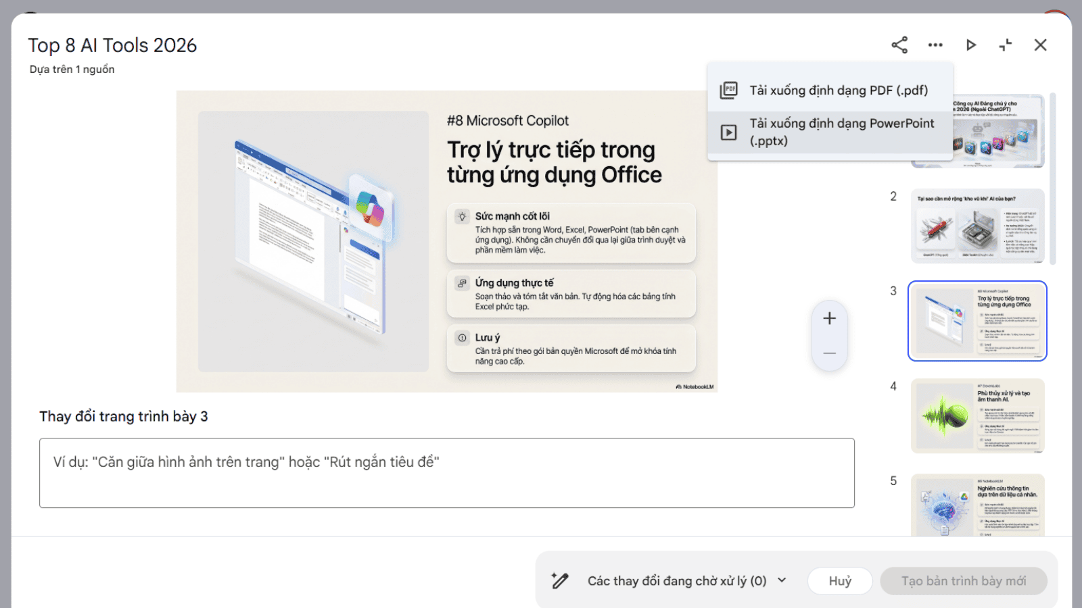Start slideshow with the play icon
This screenshot has height=608, width=1082.
pyautogui.click(x=970, y=45)
